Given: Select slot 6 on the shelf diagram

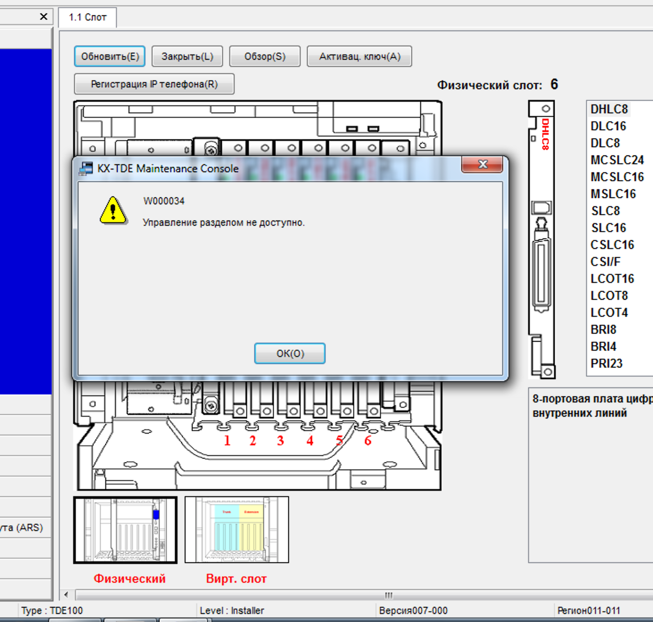Looking at the screenshot, I should click(368, 441).
